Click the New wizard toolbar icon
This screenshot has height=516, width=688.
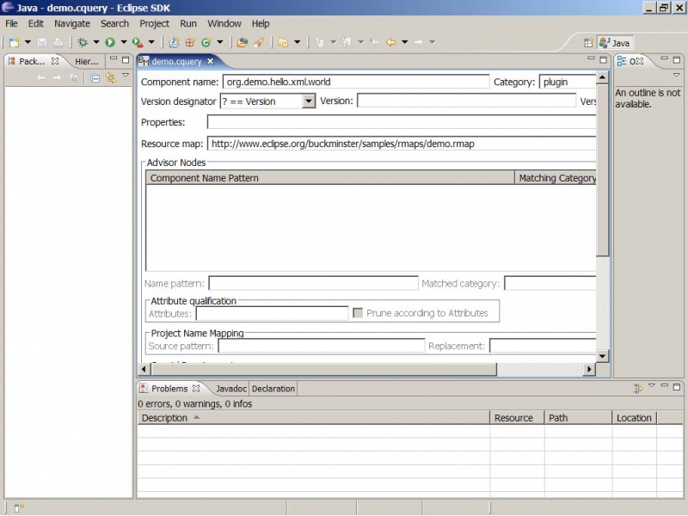click(15, 42)
